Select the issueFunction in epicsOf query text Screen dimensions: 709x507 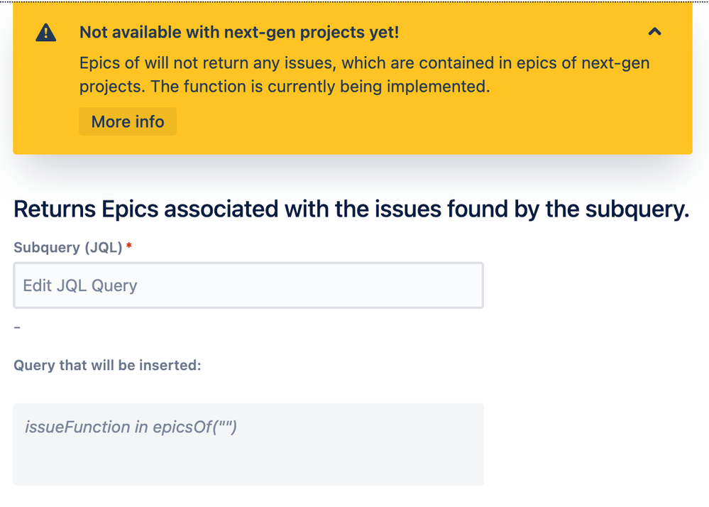point(131,427)
